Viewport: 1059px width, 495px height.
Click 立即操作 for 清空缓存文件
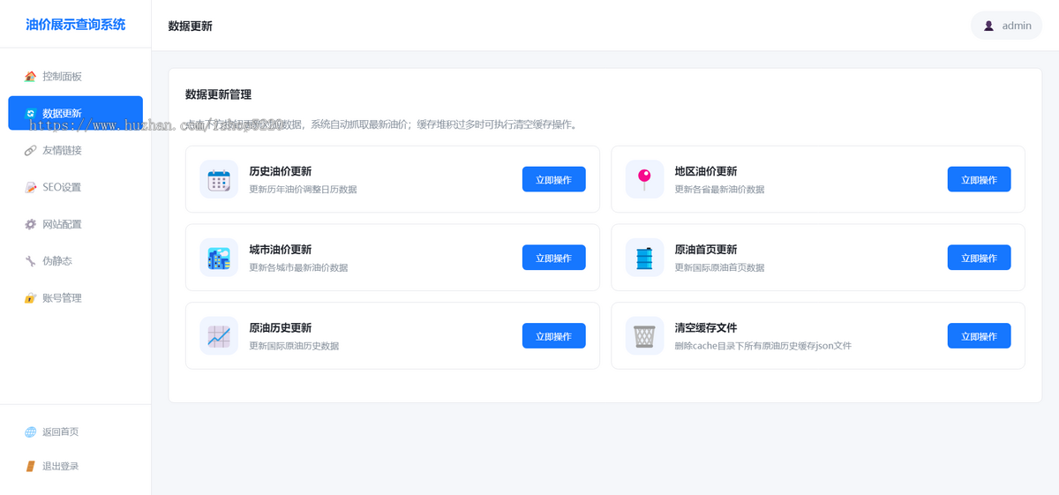(x=979, y=336)
